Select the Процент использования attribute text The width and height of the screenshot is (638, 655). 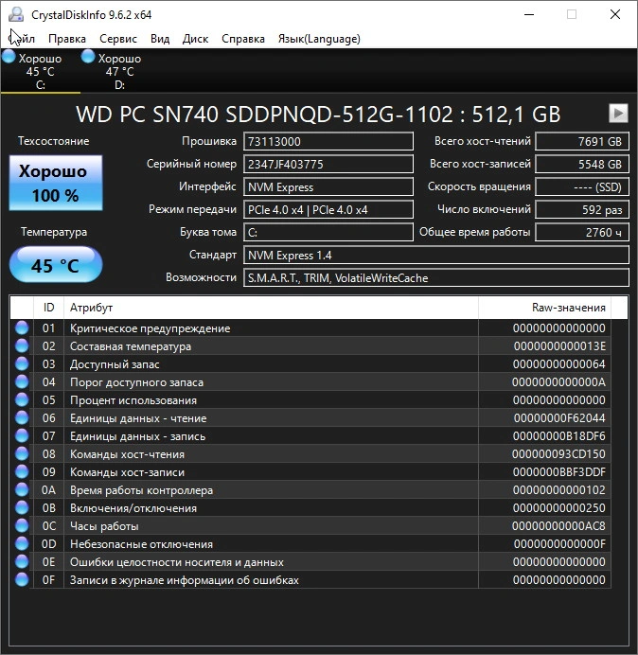(133, 400)
